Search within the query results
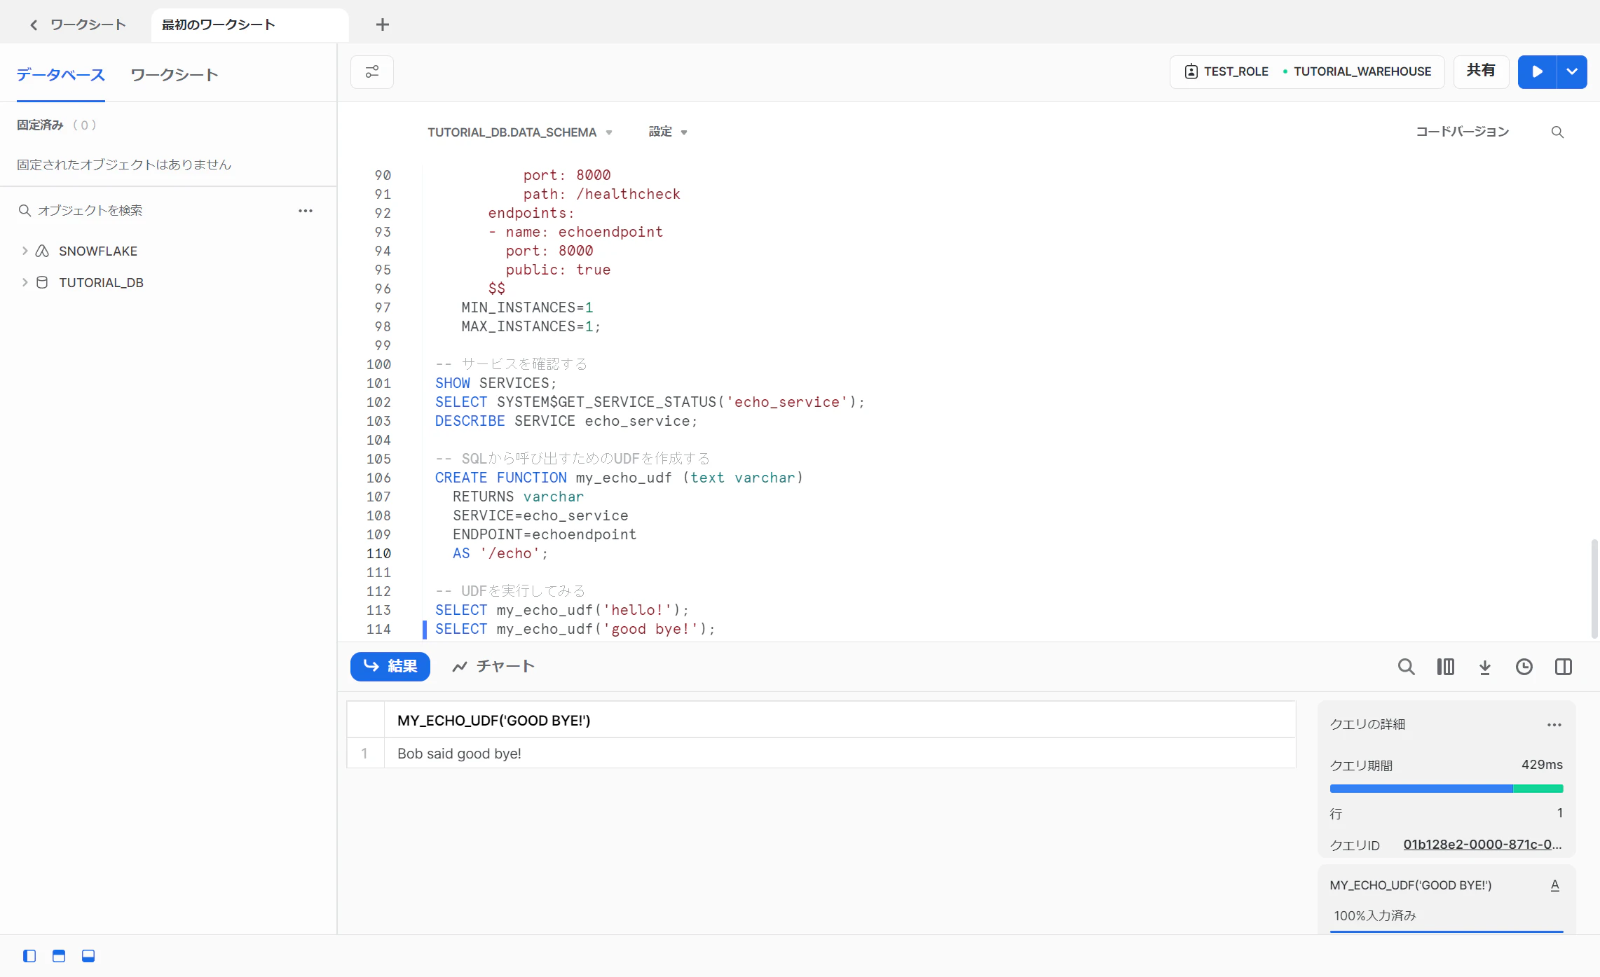The image size is (1600, 977). click(x=1406, y=667)
